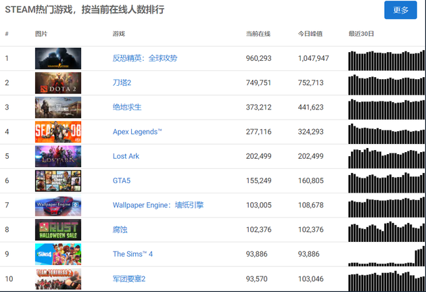Select the current online value 373,212
The width and height of the screenshot is (426, 292).
[258, 107]
